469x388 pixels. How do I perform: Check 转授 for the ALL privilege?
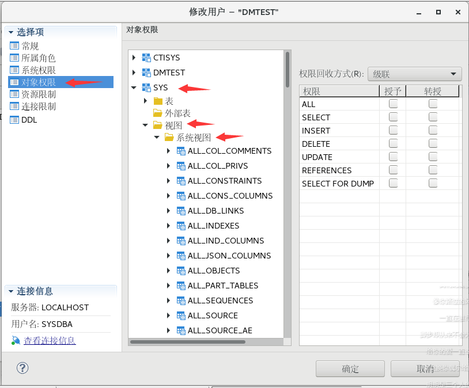point(433,104)
